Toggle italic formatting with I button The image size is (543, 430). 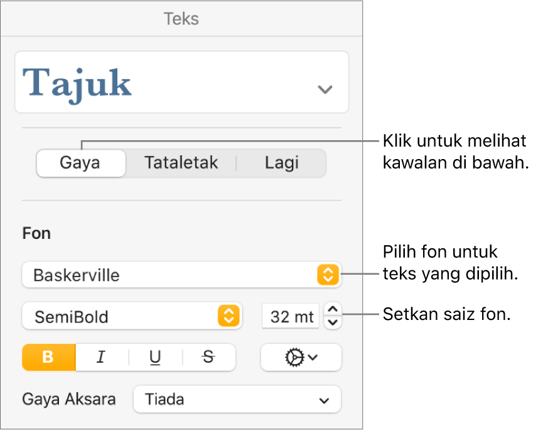point(102,357)
